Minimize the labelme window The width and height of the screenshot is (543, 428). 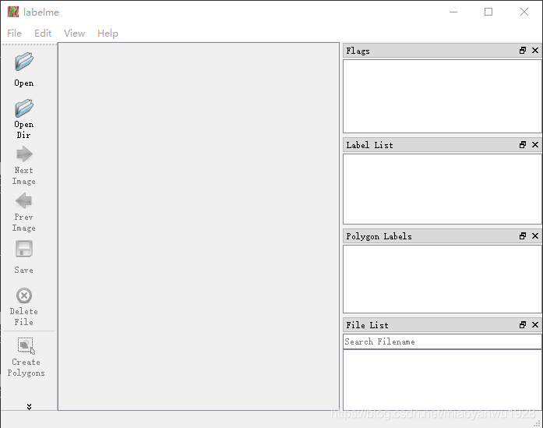pyautogui.click(x=453, y=12)
